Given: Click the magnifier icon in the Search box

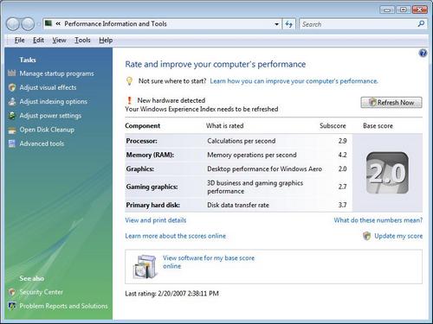Looking at the screenshot, I should point(421,24).
